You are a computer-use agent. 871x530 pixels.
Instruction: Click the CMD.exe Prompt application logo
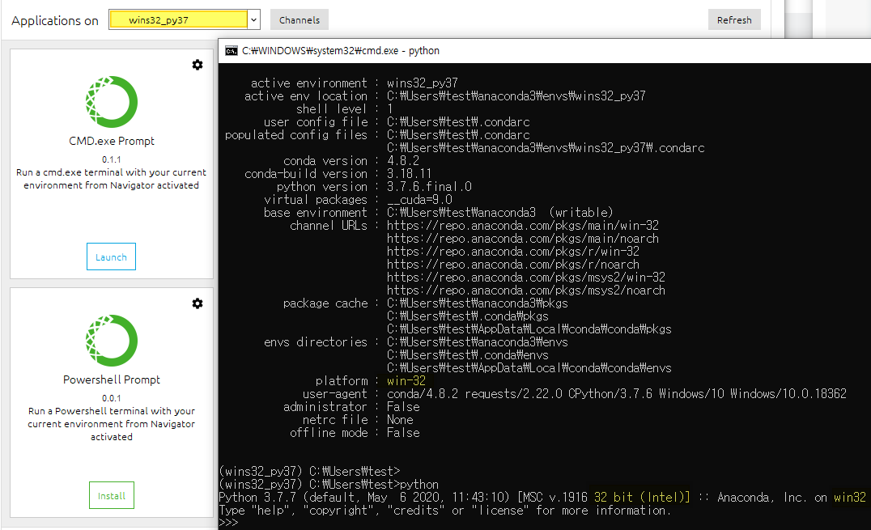click(x=111, y=102)
